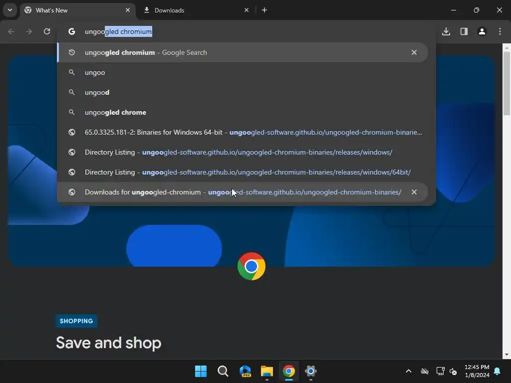Click the page vertical scrollbar thumb
The height and width of the screenshot is (383, 511).
pos(507,84)
